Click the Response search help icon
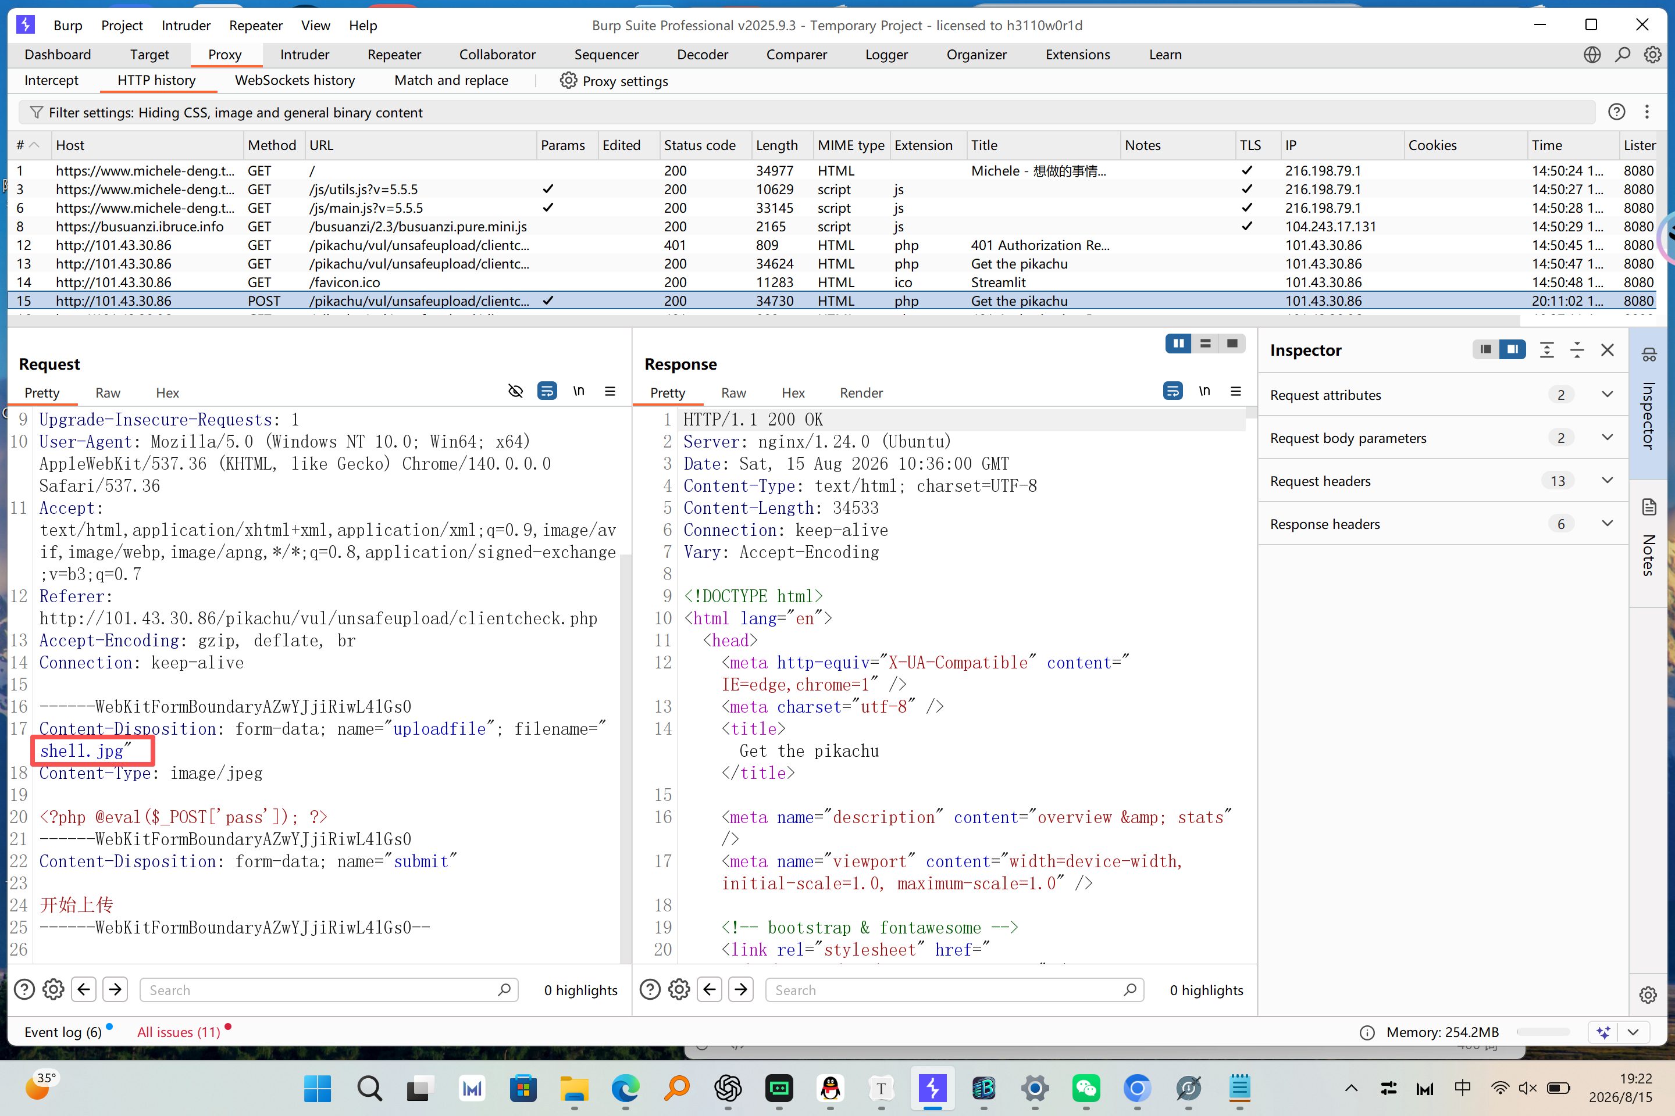Image resolution: width=1675 pixels, height=1116 pixels. click(x=650, y=989)
